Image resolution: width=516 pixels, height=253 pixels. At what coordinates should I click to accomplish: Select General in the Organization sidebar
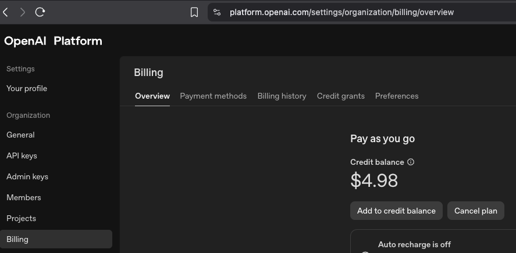(x=20, y=135)
